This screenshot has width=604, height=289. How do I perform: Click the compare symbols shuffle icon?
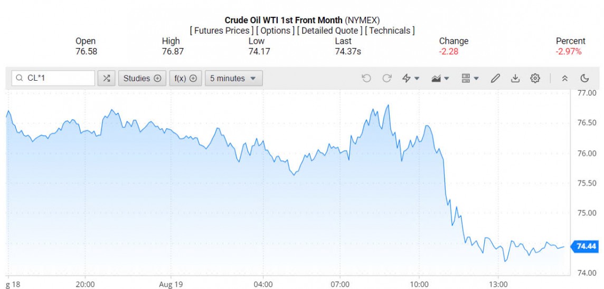click(107, 79)
